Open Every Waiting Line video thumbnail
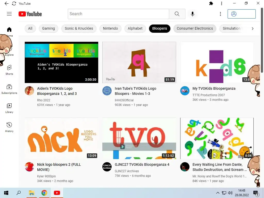 (217, 138)
